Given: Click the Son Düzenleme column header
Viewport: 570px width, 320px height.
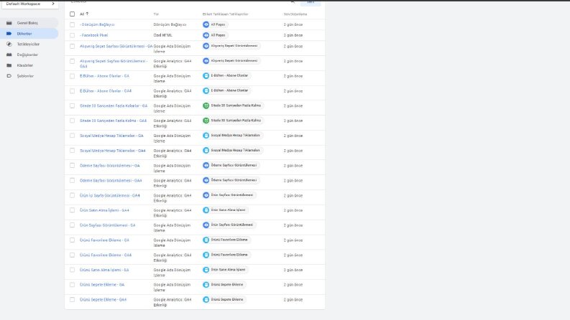Looking at the screenshot, I should (295, 14).
